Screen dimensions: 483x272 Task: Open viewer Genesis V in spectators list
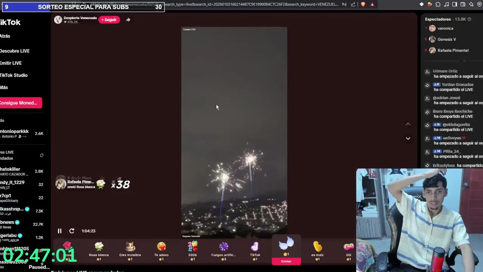pyautogui.click(x=447, y=39)
